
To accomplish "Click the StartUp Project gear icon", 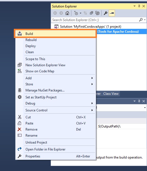I will (x=20, y=97).
